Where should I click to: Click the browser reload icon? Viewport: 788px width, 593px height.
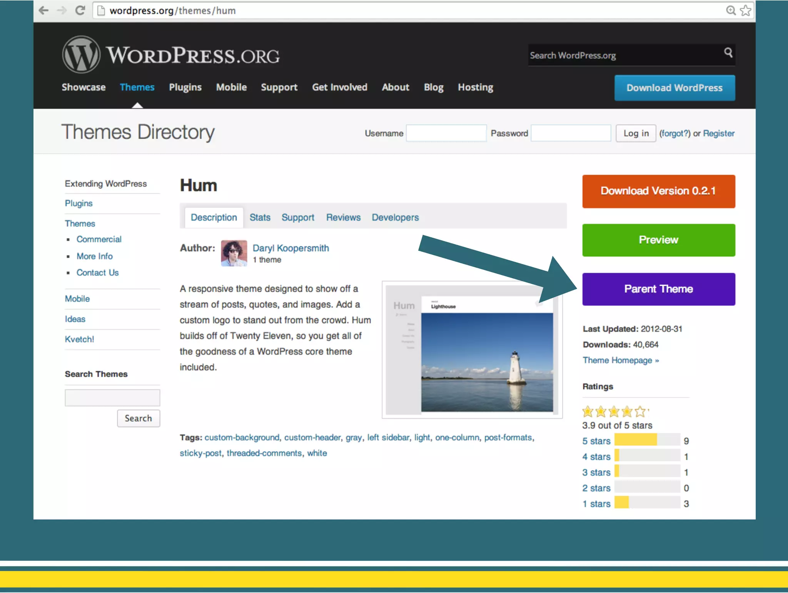(80, 10)
